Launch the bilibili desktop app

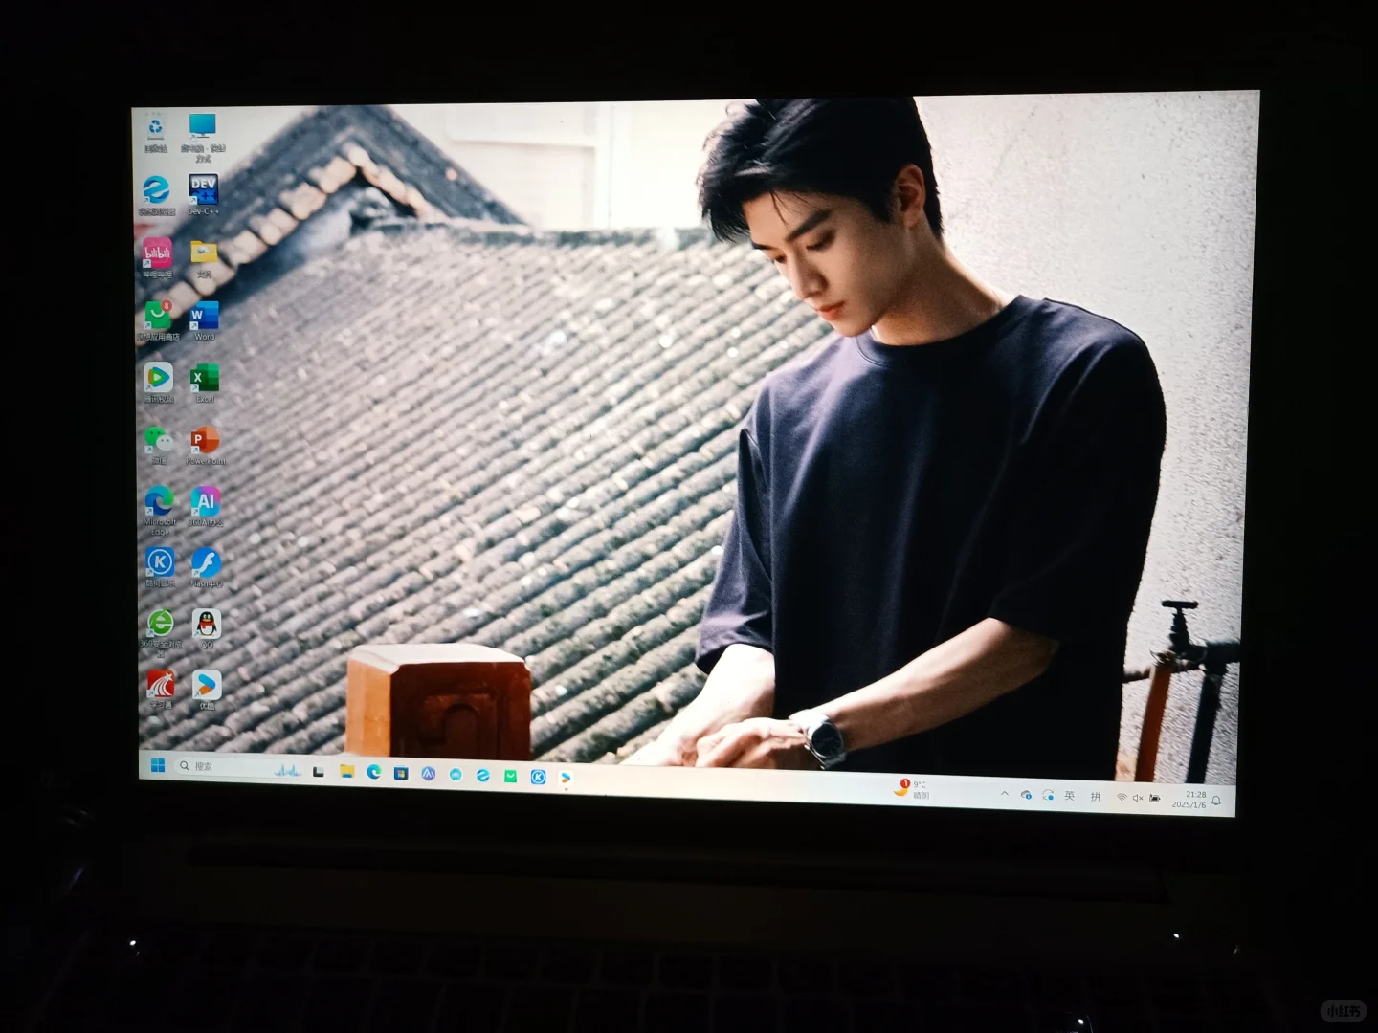[x=158, y=257]
